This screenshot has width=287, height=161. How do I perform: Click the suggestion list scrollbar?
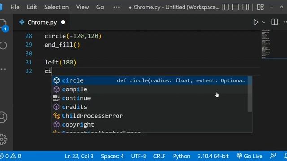tap(250, 94)
